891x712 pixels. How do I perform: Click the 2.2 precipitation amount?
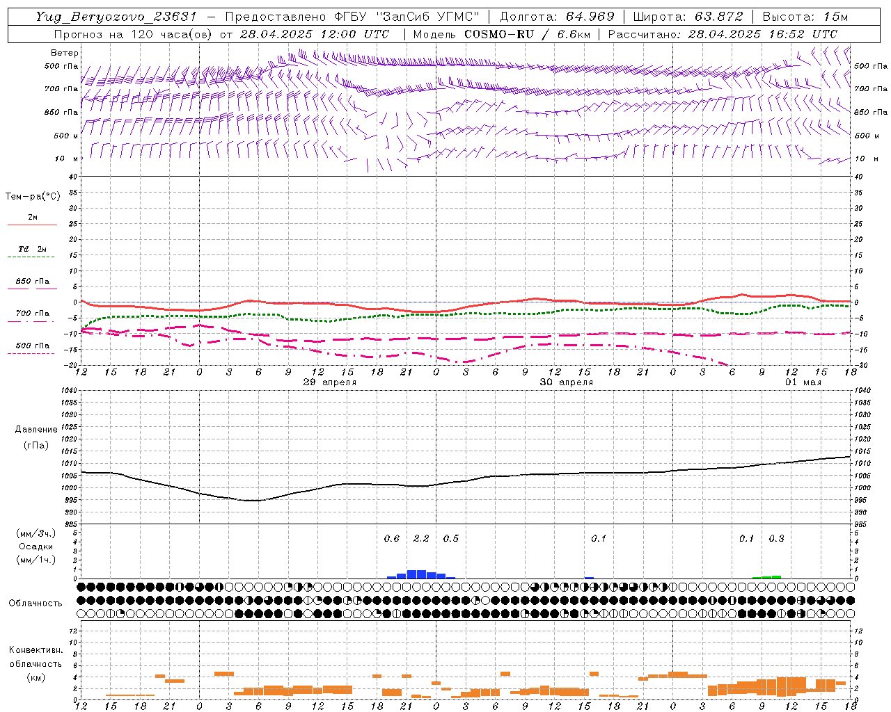click(x=421, y=539)
